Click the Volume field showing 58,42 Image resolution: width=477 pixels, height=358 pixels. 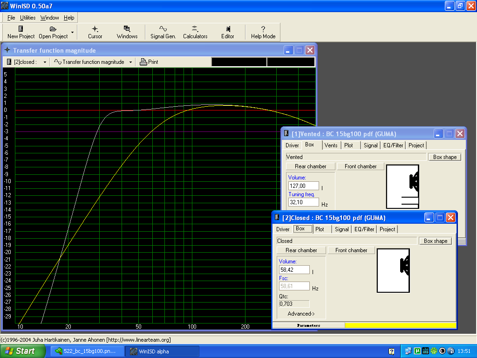coord(294,270)
